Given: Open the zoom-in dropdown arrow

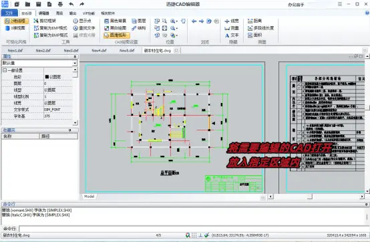Looking at the screenshot, I should point(177,21).
